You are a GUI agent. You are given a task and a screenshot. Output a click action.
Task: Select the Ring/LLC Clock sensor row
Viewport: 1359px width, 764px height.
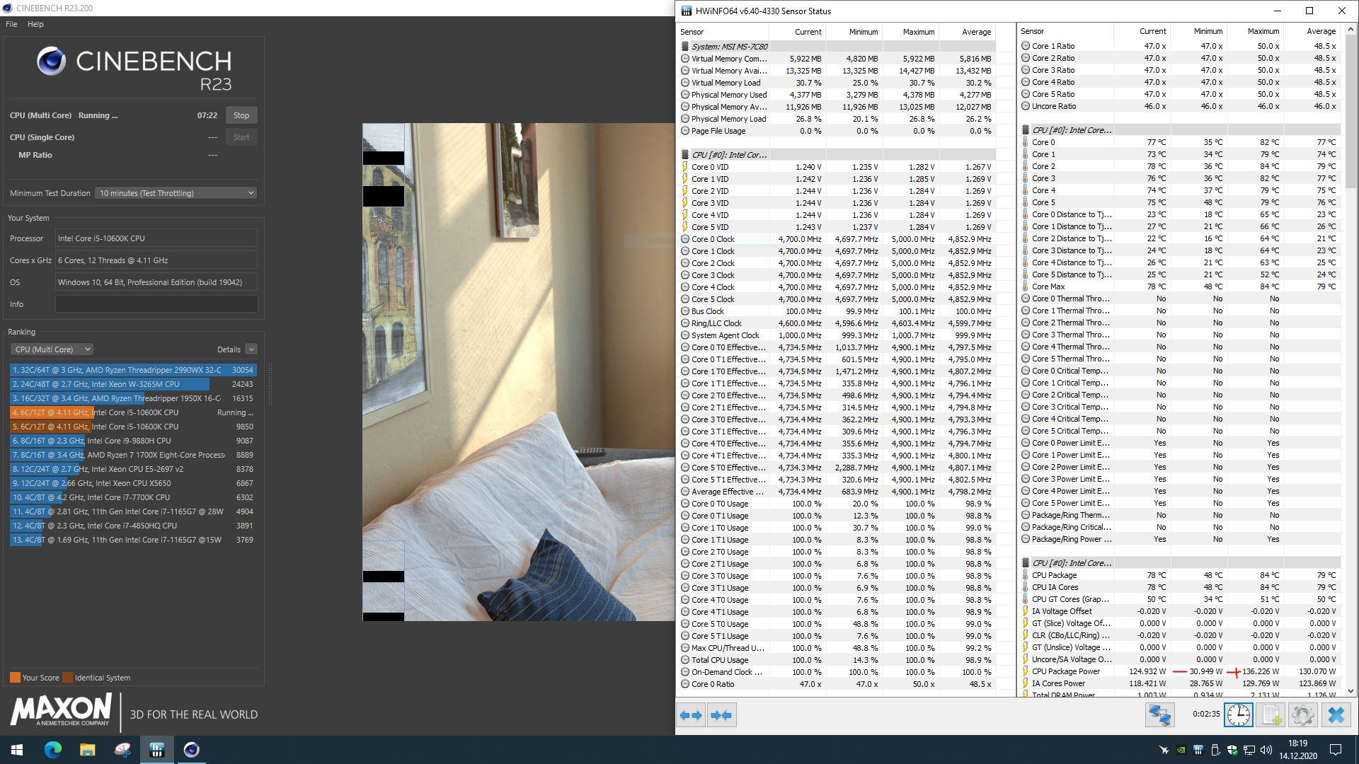837,323
